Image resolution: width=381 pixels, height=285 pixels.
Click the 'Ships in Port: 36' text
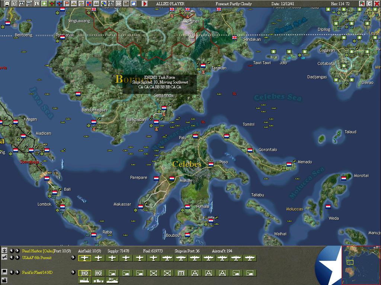coord(187,251)
